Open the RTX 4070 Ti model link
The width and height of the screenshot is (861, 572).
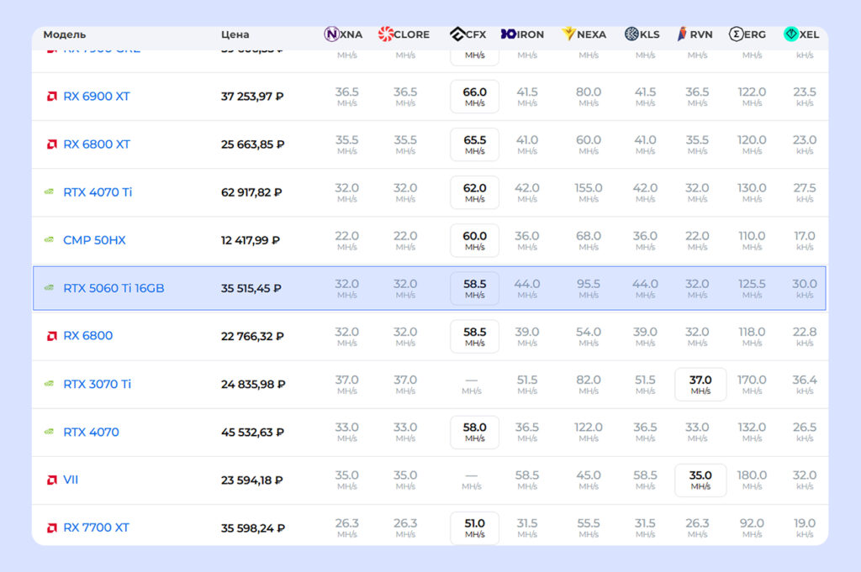(x=98, y=192)
